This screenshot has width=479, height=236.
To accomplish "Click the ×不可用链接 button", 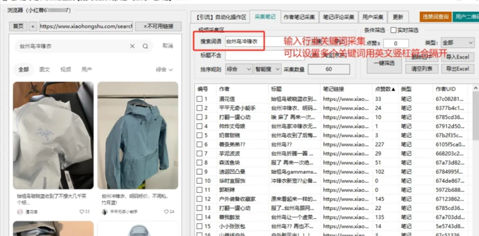I will [x=158, y=26].
